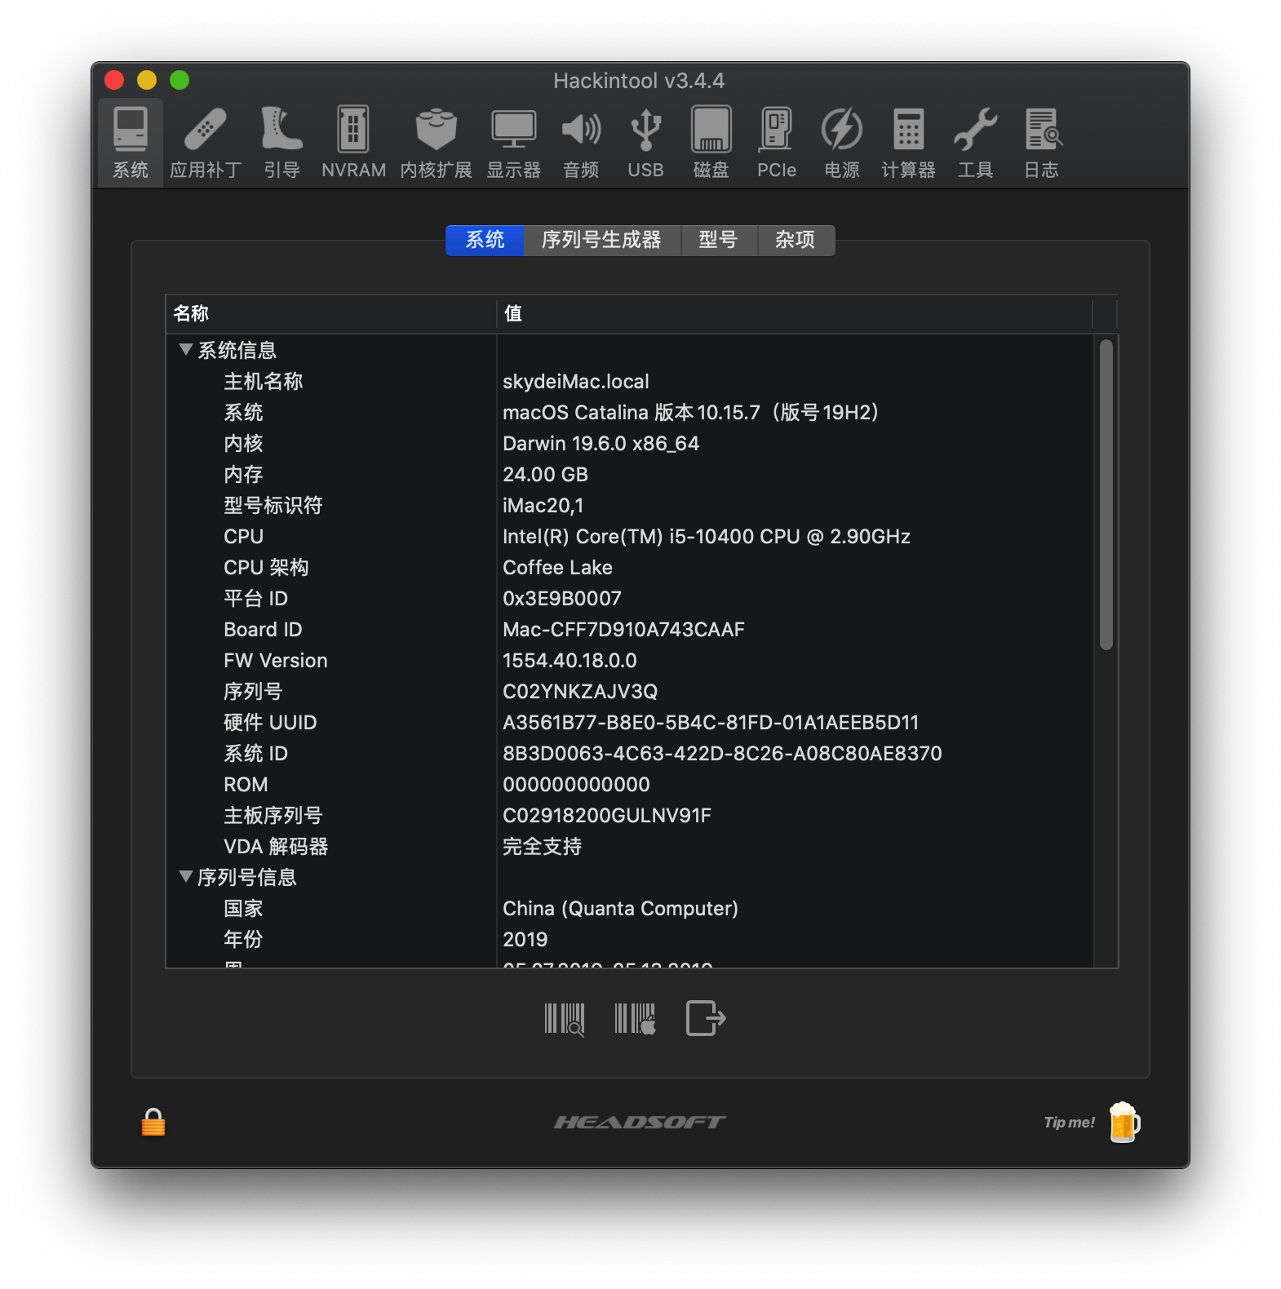Click the 名称 column header
This screenshot has width=1281, height=1289.
pos(330,313)
